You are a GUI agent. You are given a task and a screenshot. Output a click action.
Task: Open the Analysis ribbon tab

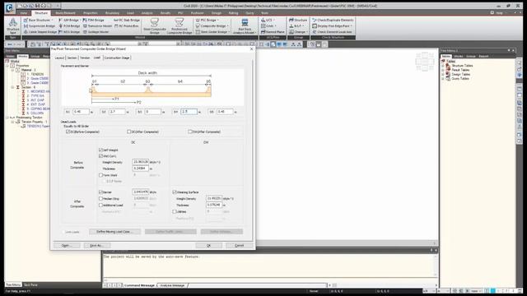pos(147,13)
